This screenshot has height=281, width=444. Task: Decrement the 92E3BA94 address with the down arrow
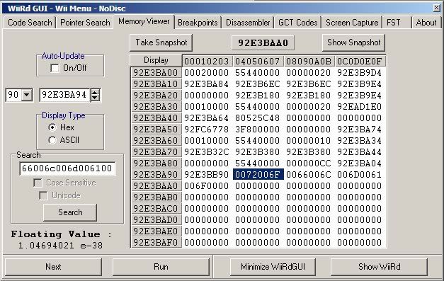coord(95,98)
